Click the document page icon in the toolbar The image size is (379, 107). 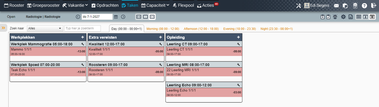click(x=350, y=17)
